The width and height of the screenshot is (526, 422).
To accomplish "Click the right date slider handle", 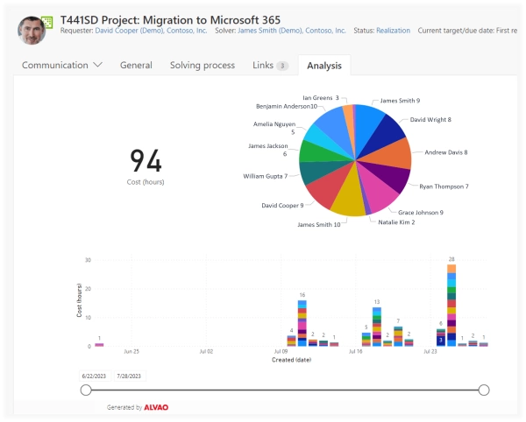I will click(x=484, y=390).
